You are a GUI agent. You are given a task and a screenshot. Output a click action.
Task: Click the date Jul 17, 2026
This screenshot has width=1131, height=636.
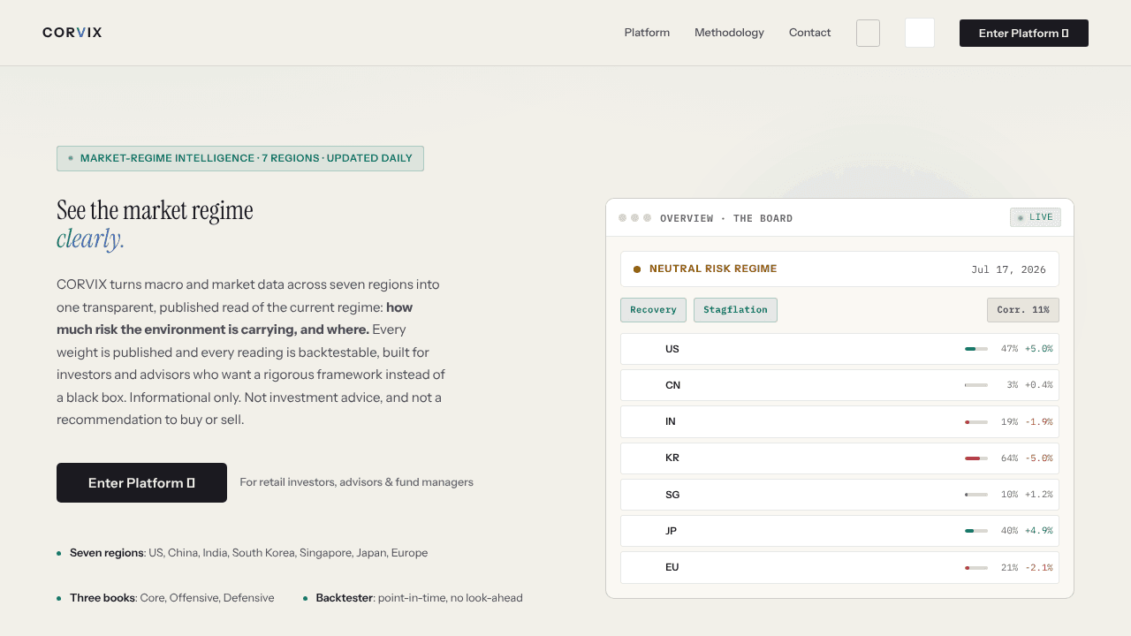coord(1008,269)
